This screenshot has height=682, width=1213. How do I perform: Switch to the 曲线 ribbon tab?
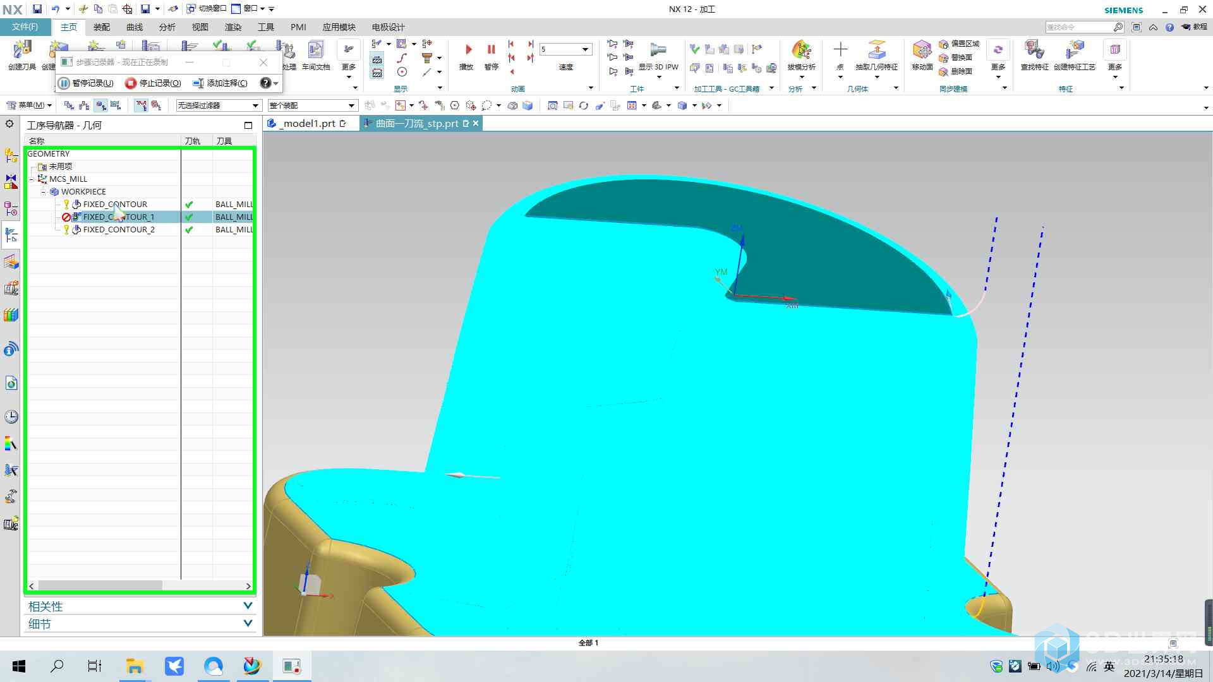pyautogui.click(x=135, y=27)
